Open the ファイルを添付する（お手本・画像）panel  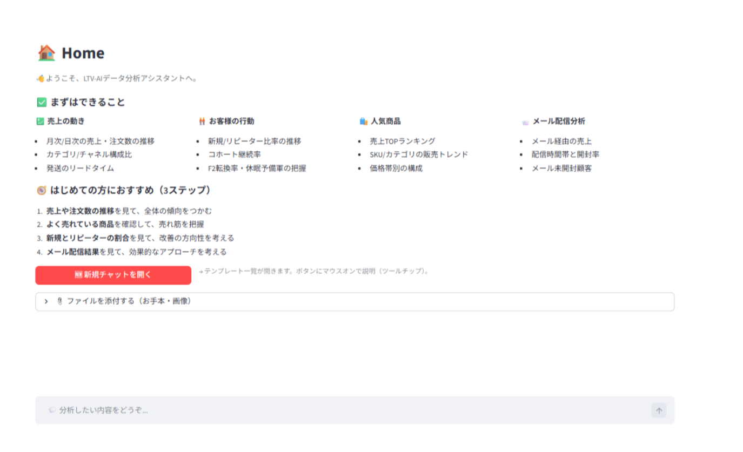coord(354,302)
